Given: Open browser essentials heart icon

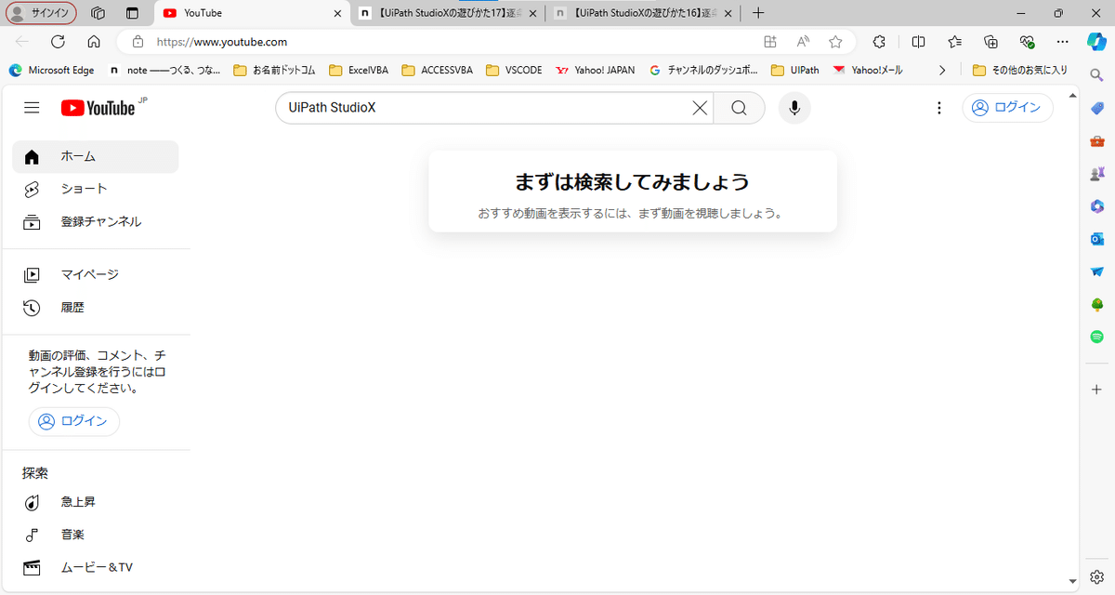Looking at the screenshot, I should pos(1027,42).
